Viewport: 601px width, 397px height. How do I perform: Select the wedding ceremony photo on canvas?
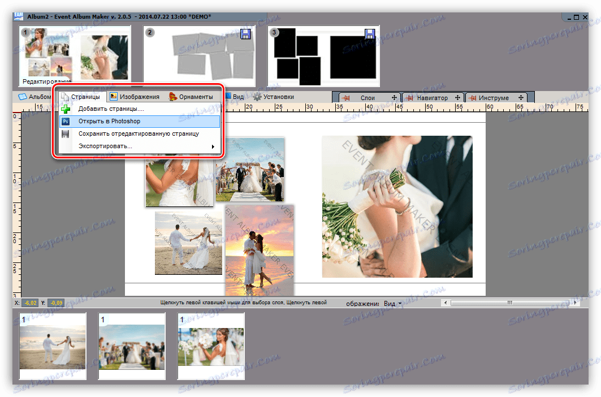pyautogui.click(x=250, y=170)
